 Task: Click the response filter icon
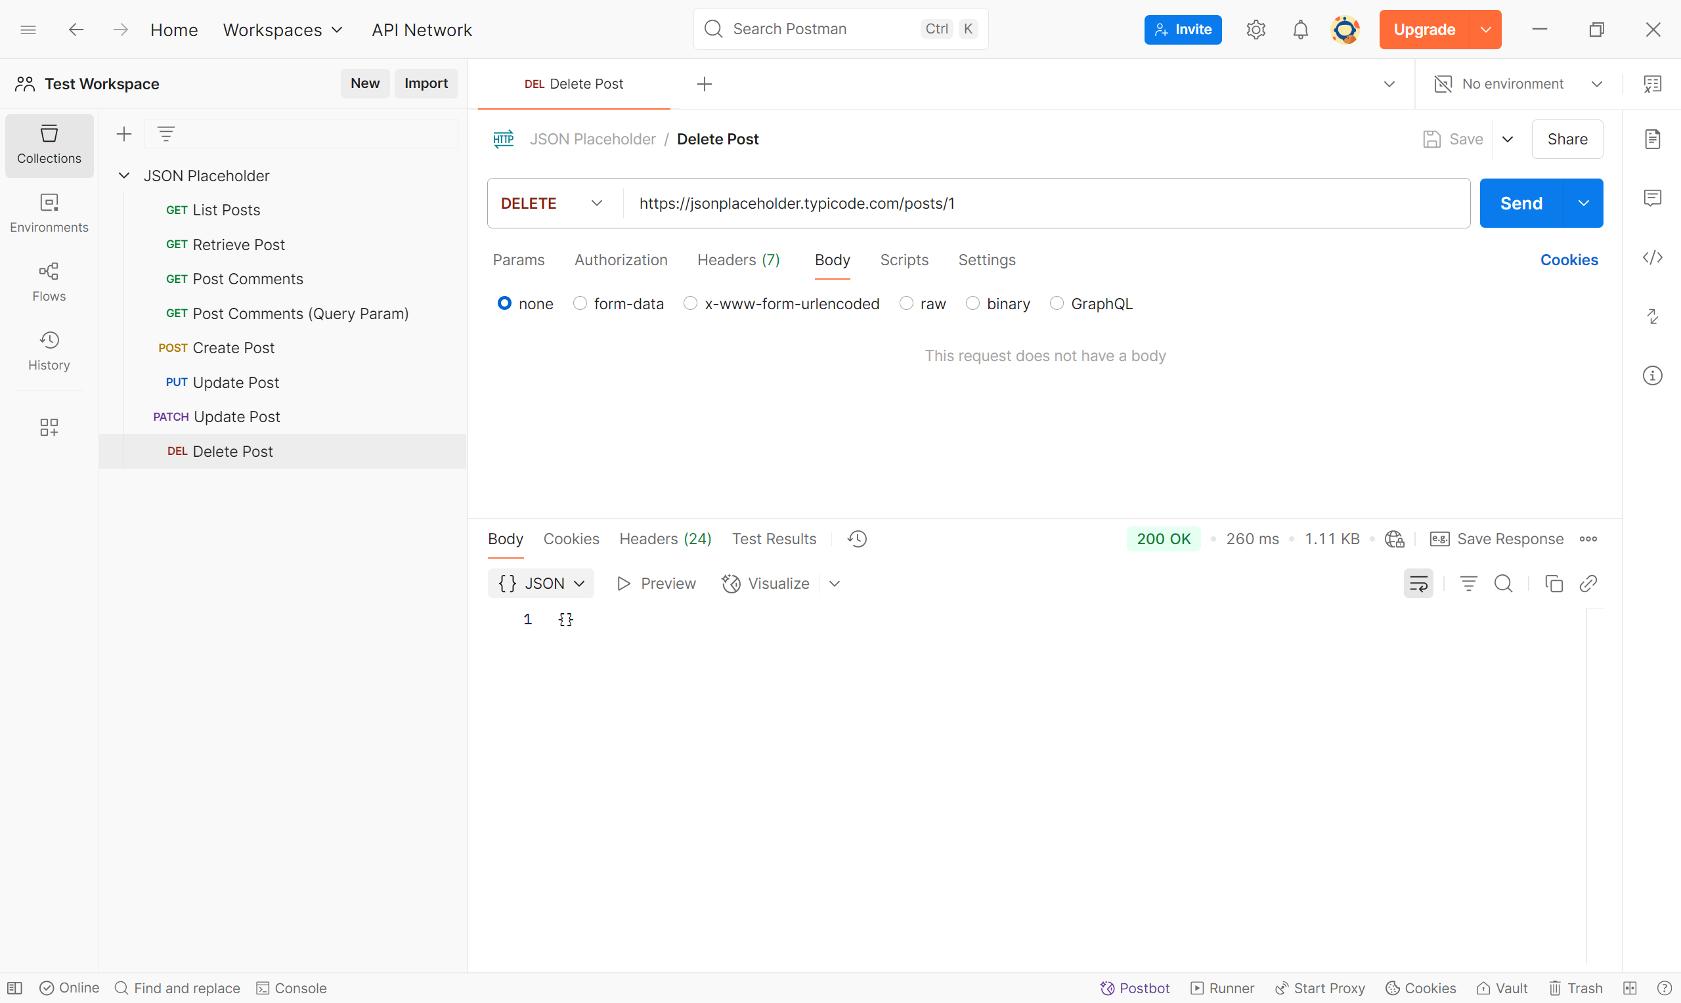point(1469,584)
